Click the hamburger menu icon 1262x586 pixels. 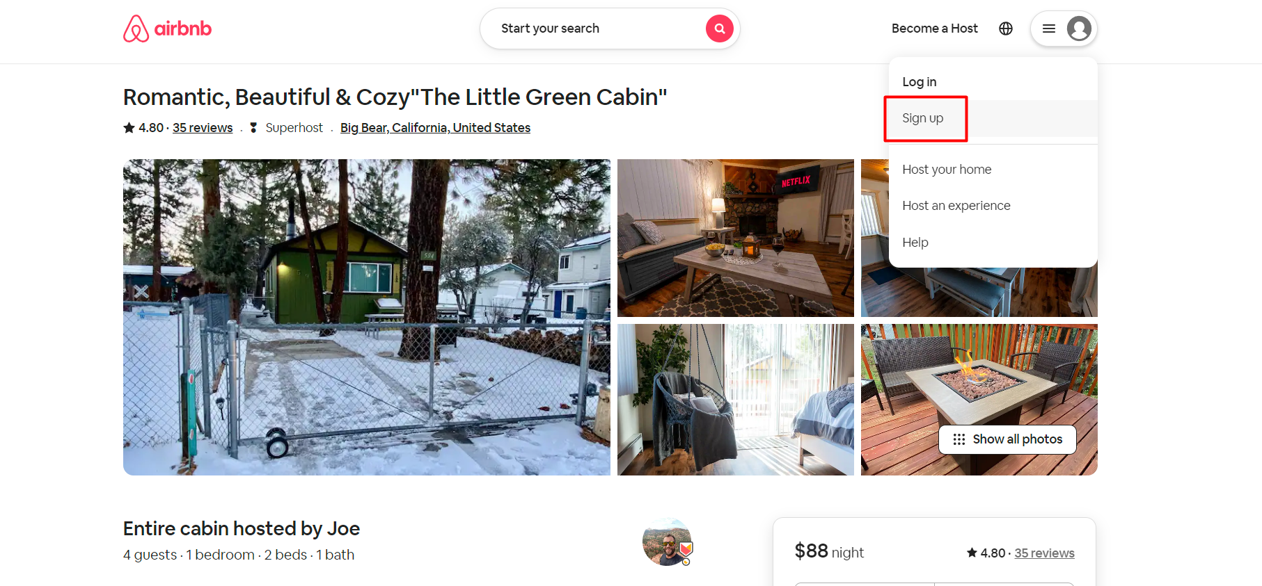coord(1048,29)
